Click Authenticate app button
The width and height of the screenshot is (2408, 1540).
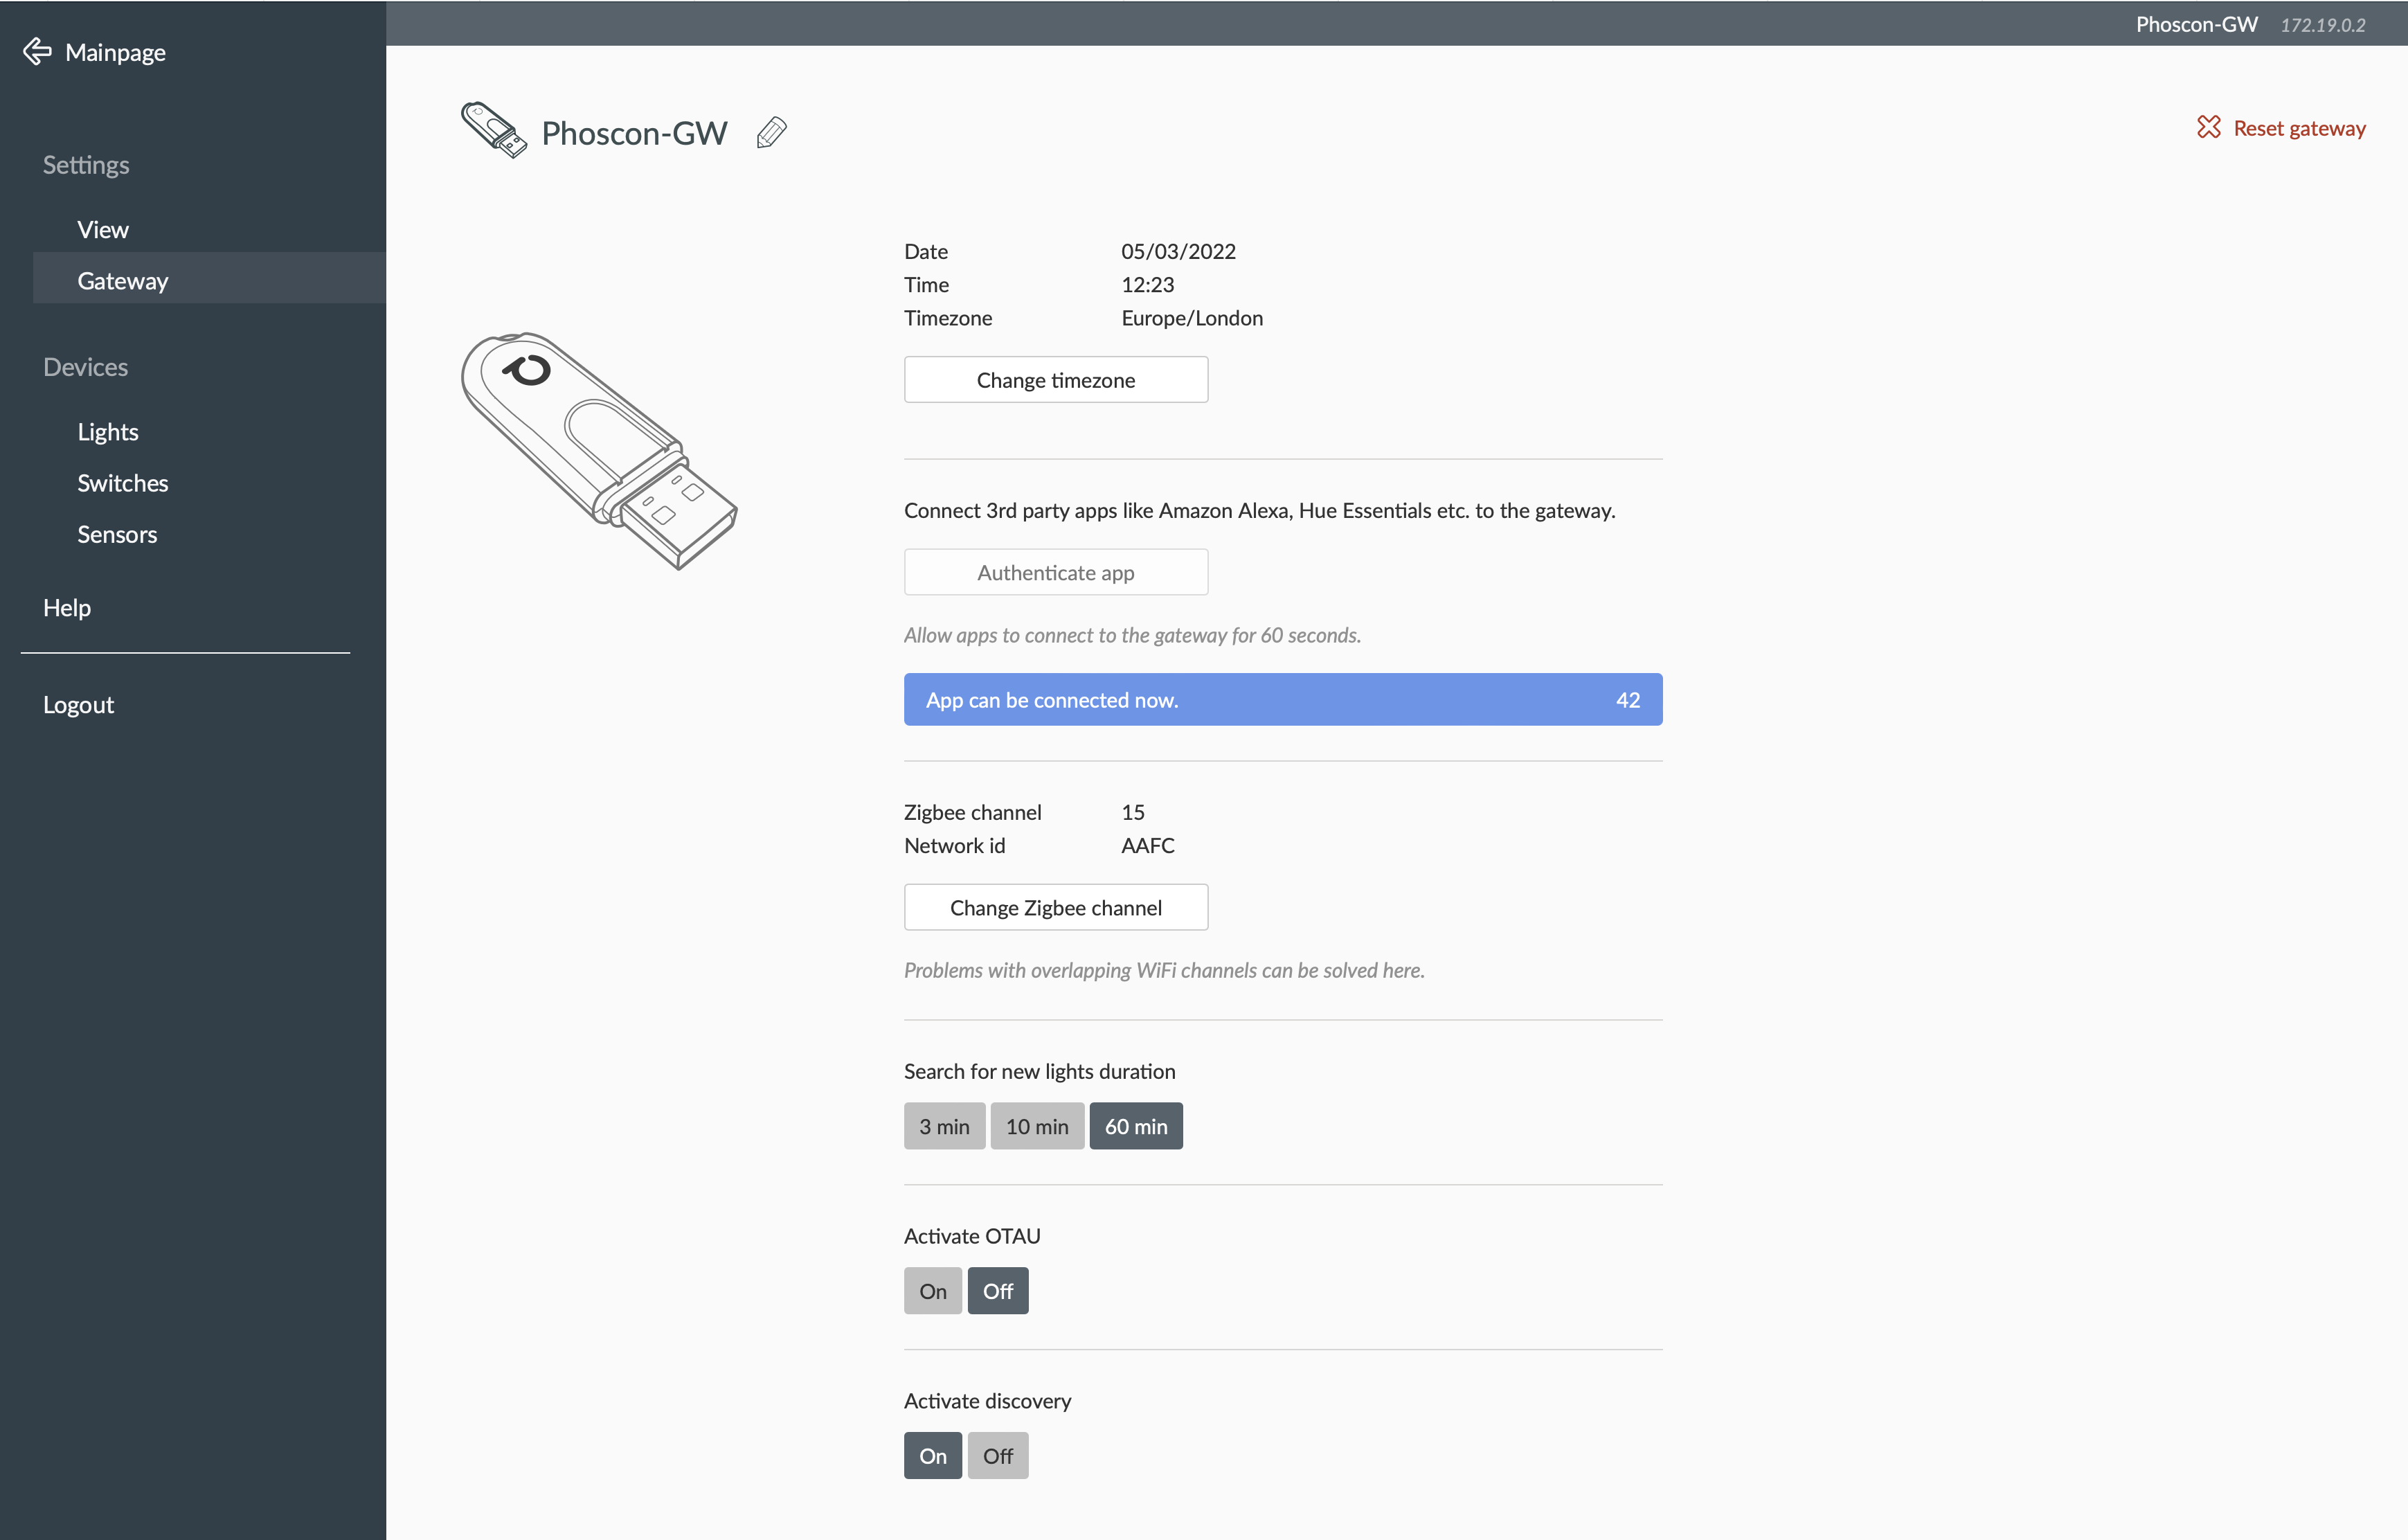1055,571
